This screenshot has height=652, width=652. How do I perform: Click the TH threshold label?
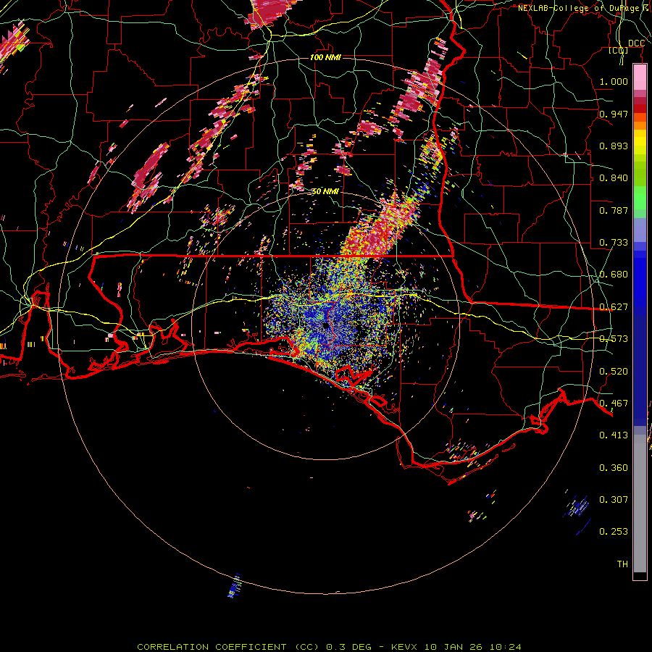(622, 564)
